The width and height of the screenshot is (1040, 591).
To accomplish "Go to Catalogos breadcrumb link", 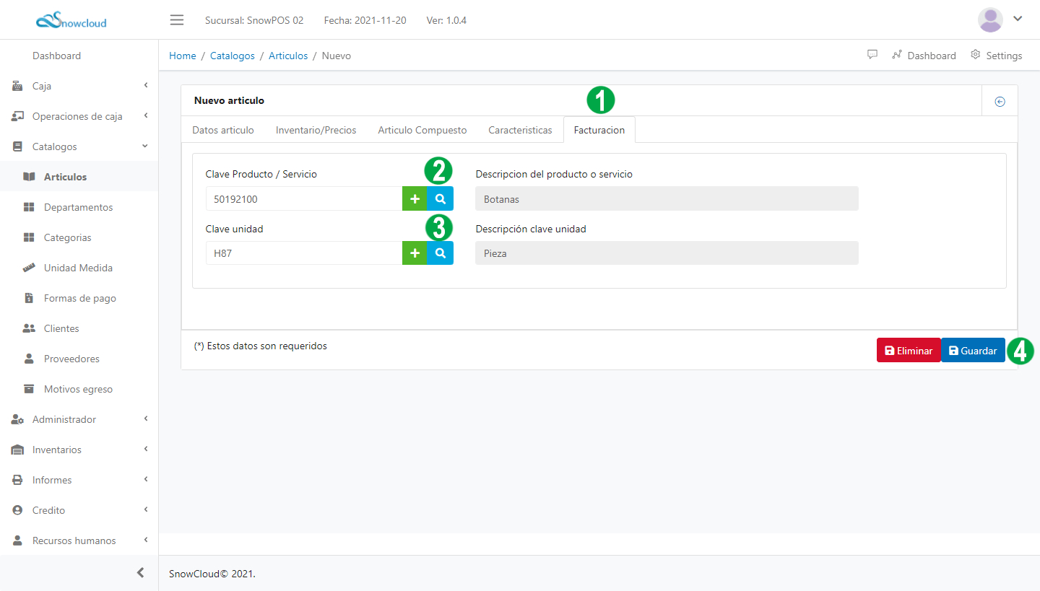I will (x=232, y=56).
